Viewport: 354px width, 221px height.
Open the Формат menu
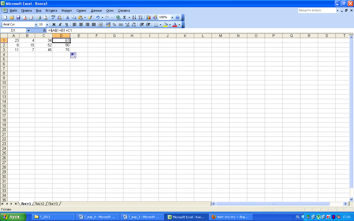tap(67, 10)
